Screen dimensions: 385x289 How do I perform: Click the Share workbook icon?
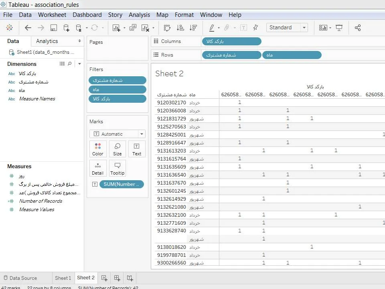pyautogui.click(x=358, y=28)
